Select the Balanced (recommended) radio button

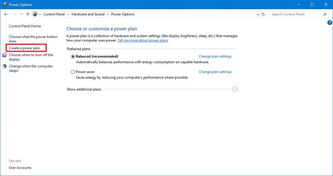click(x=73, y=56)
